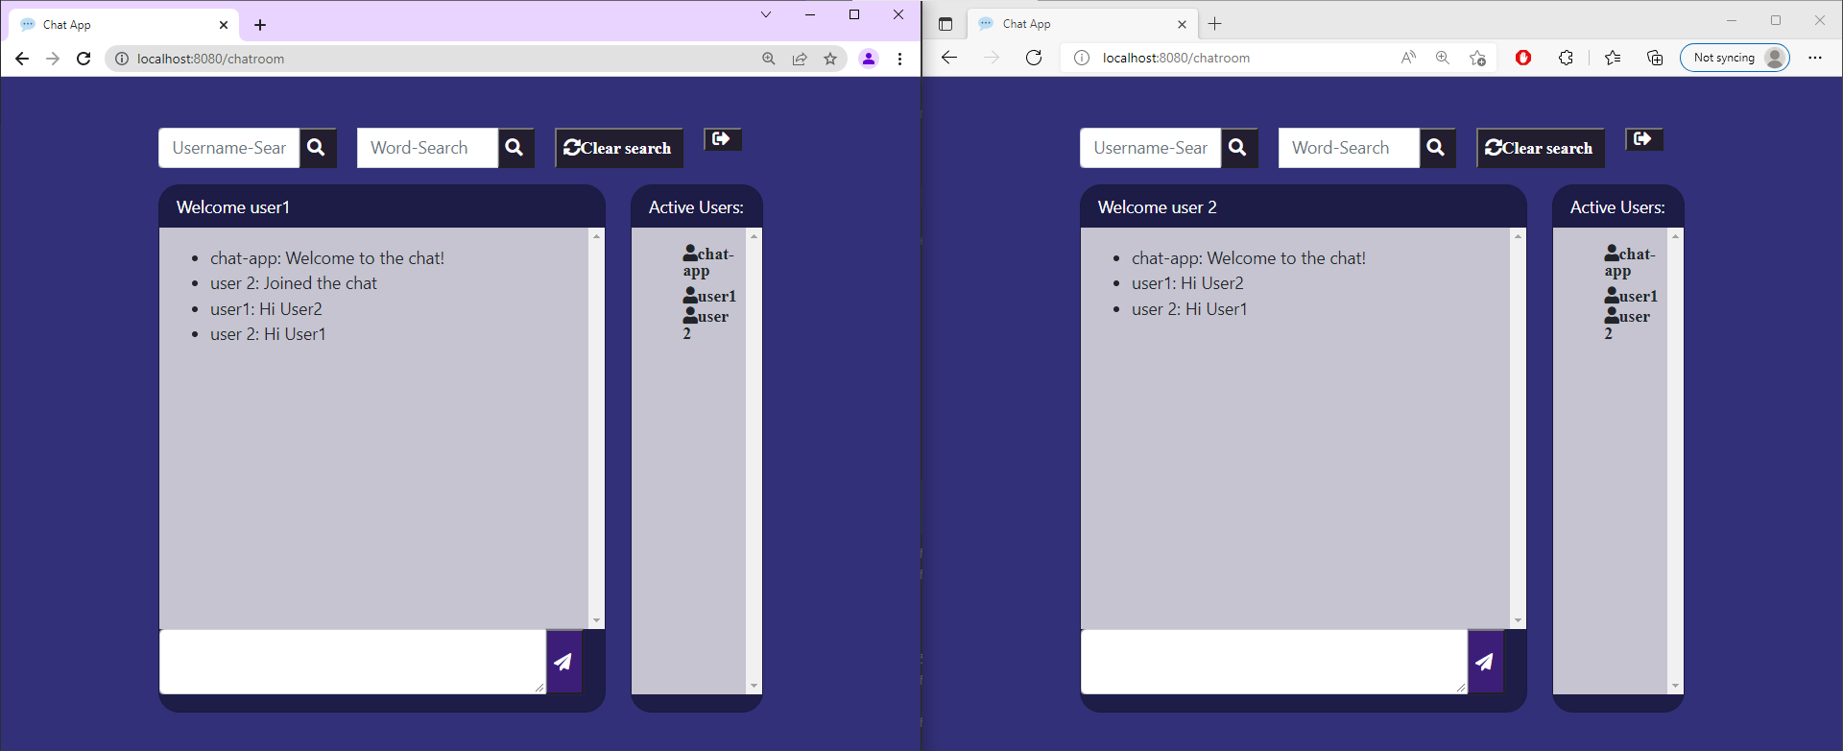Go forward in Chrome window
Screen dimensions: 1843x751
pos(53,59)
